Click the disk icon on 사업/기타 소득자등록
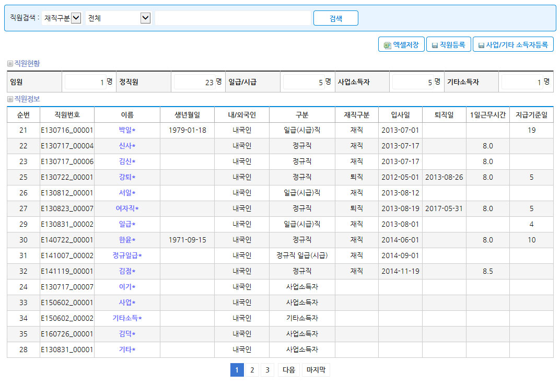 point(481,45)
